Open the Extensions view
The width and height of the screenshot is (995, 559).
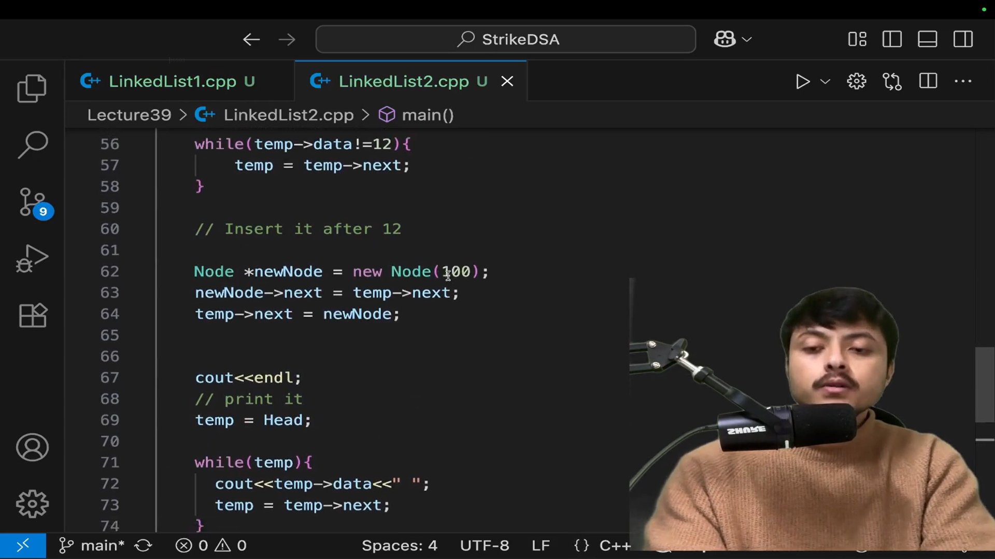(x=32, y=315)
